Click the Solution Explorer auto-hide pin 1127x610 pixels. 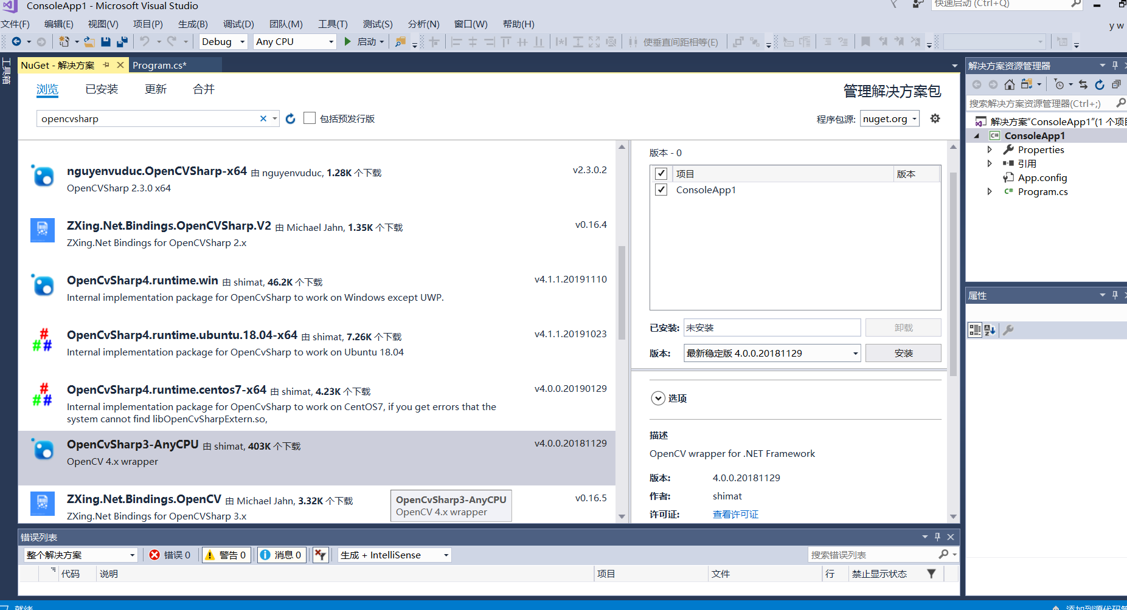pyautogui.click(x=1115, y=65)
